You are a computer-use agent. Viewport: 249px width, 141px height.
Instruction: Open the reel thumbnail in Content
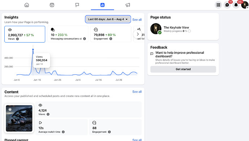click(x=19, y=118)
